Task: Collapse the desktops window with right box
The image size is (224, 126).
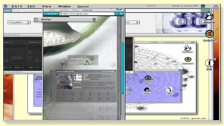Action: [x=94, y=19]
